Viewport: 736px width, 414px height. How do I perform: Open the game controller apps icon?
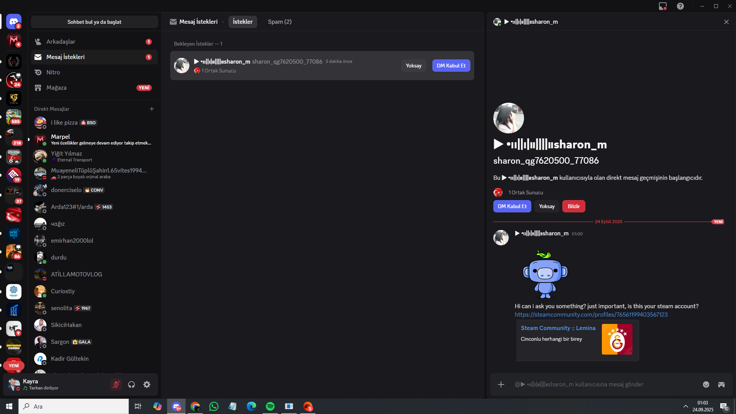[721, 384]
